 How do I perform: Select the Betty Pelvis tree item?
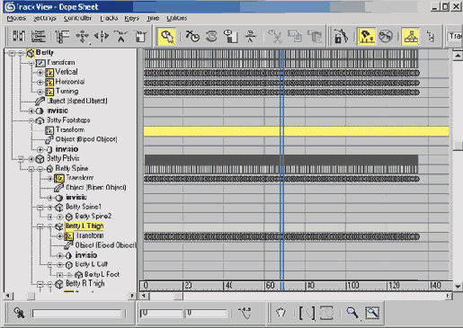tap(63, 158)
